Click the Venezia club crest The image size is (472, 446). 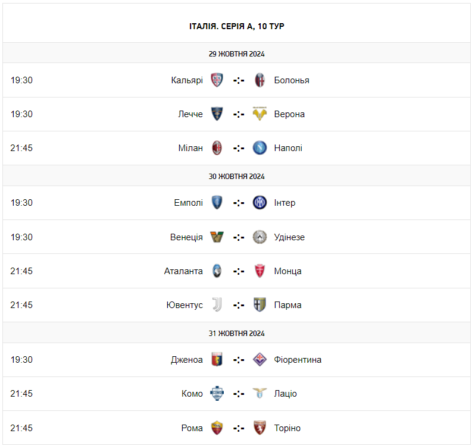click(x=217, y=237)
